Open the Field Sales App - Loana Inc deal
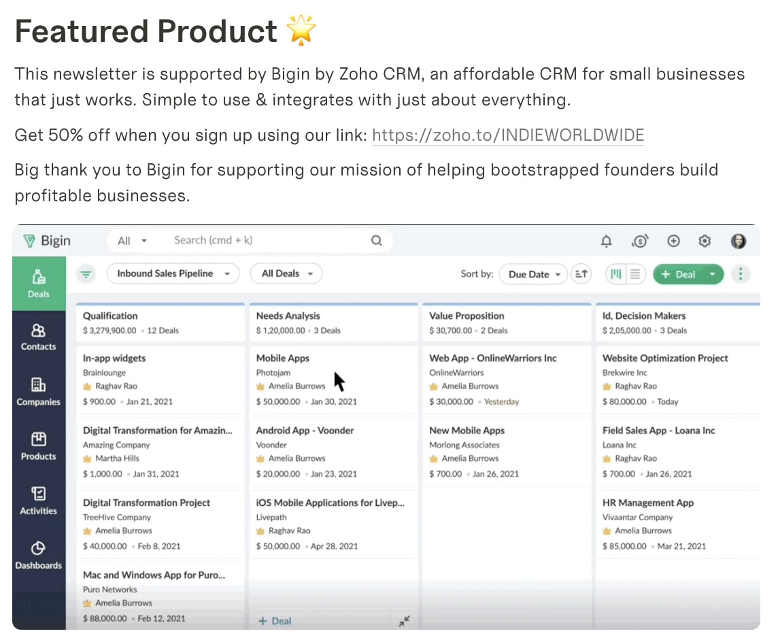This screenshot has height=642, width=778. (x=678, y=452)
